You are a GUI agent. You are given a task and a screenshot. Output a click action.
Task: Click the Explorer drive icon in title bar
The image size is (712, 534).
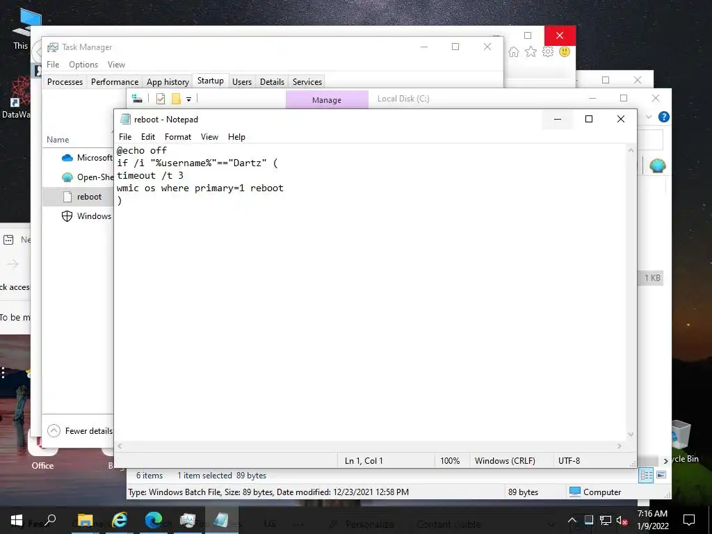coord(137,99)
